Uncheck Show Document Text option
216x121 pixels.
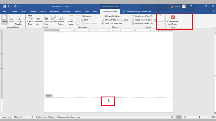coord(103,23)
